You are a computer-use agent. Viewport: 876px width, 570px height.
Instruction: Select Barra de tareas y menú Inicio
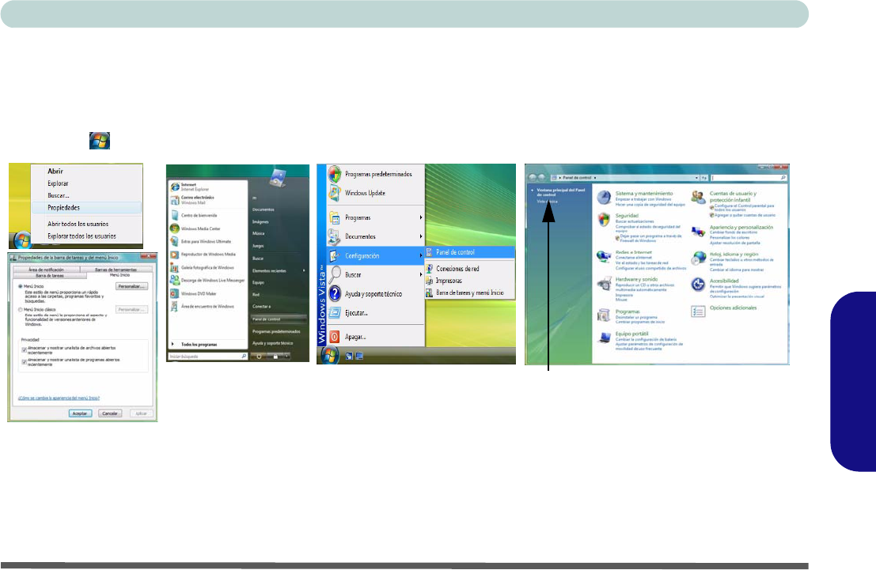[470, 293]
